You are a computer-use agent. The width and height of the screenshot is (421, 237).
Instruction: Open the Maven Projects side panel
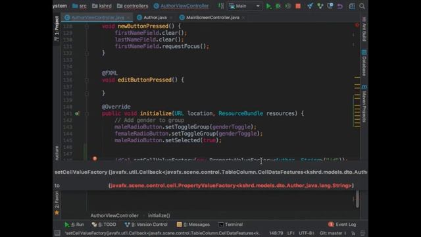tap(364, 104)
